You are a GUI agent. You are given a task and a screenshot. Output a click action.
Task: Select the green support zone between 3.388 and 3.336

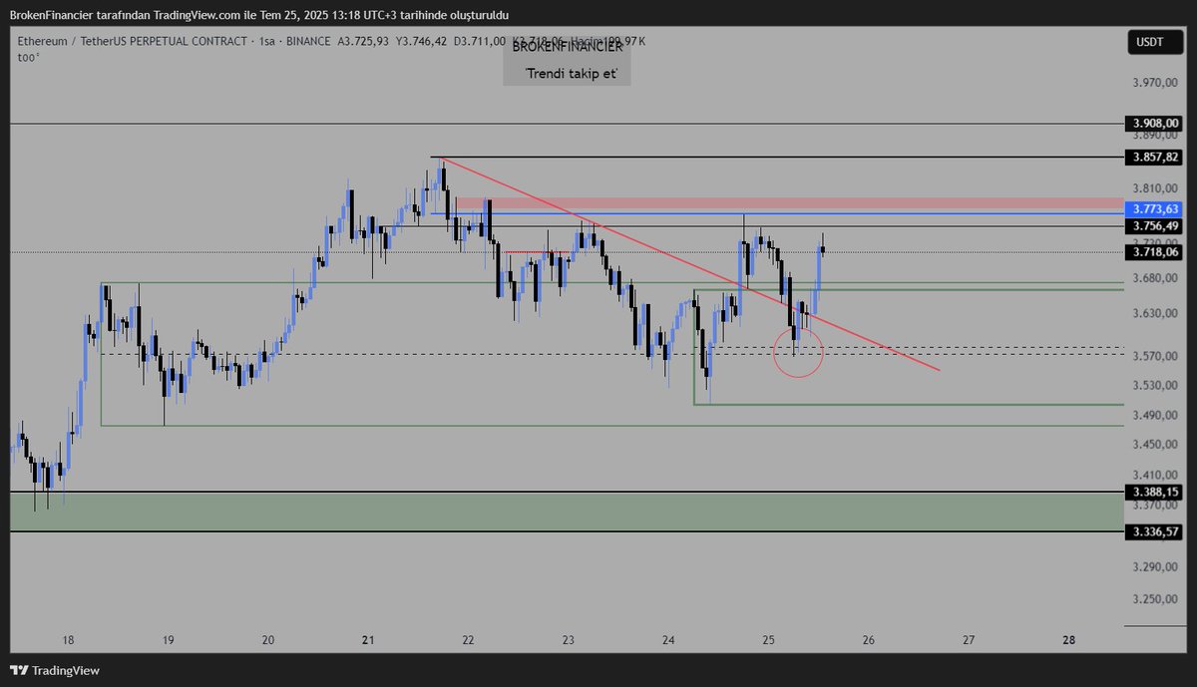[567, 512]
